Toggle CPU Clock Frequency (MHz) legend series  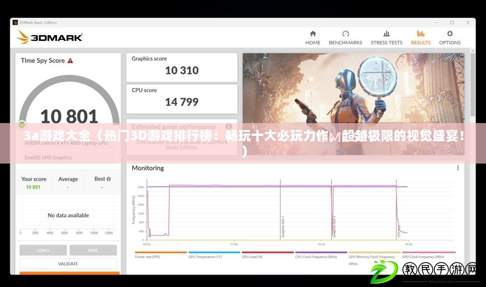tap(321, 255)
